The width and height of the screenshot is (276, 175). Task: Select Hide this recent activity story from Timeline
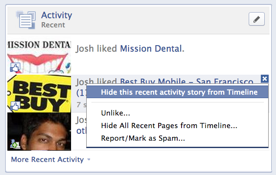coord(179,92)
